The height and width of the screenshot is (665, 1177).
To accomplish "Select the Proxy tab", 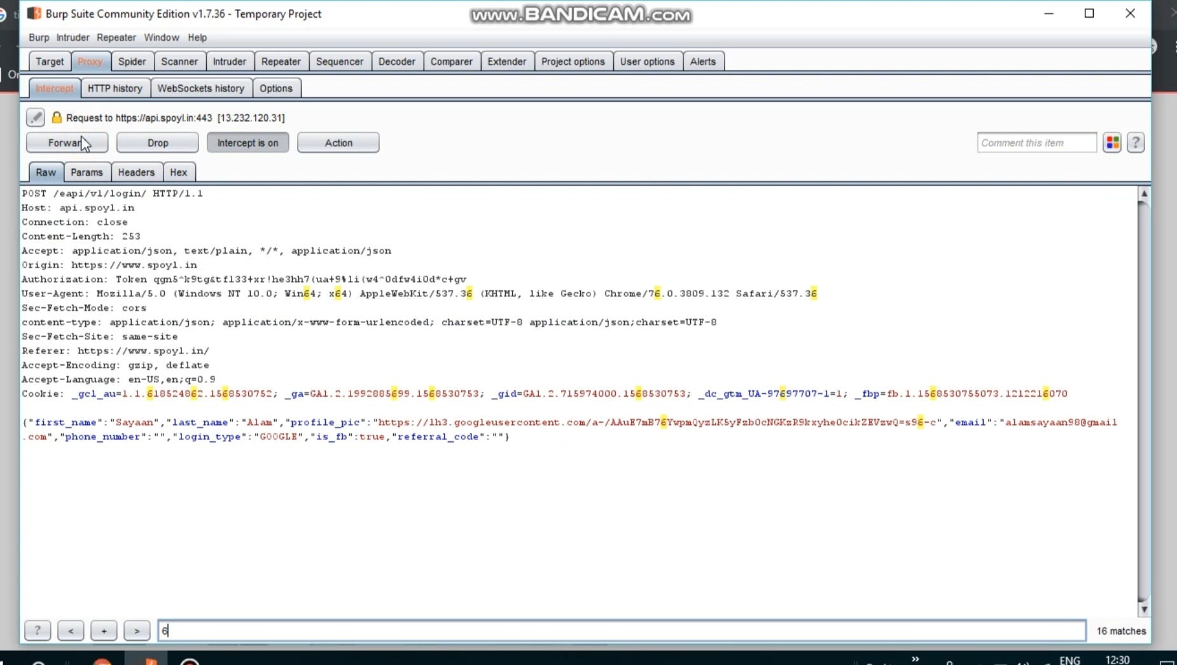I will pos(90,61).
